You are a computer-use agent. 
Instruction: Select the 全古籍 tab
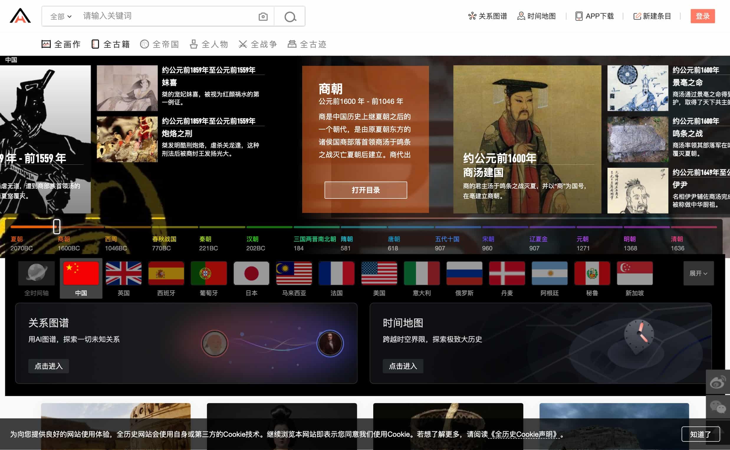click(110, 44)
